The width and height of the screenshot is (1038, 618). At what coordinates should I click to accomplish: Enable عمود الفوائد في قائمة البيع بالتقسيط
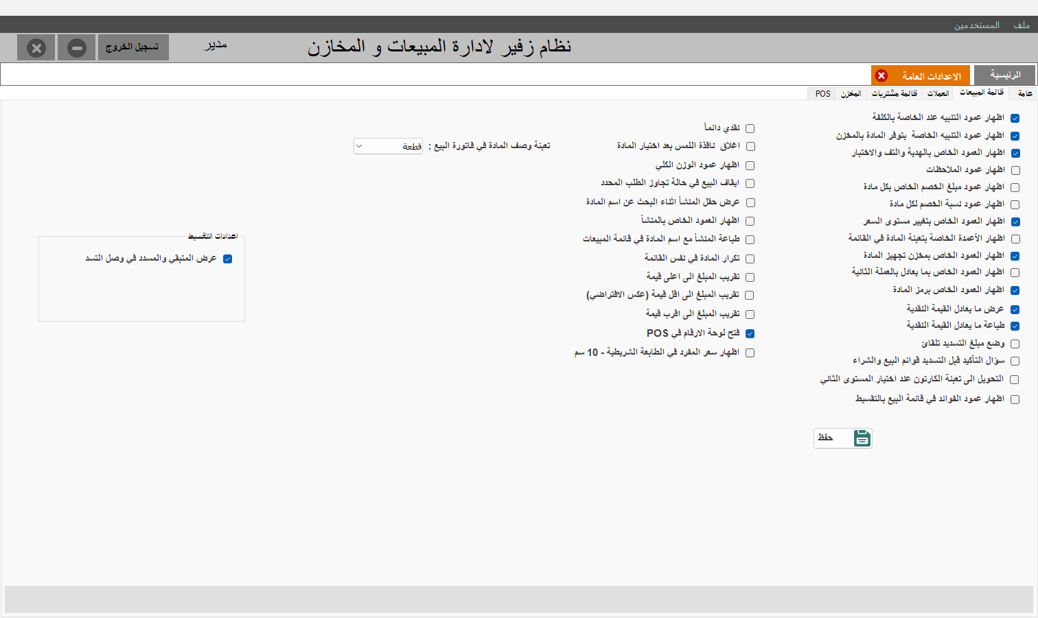[1015, 399]
